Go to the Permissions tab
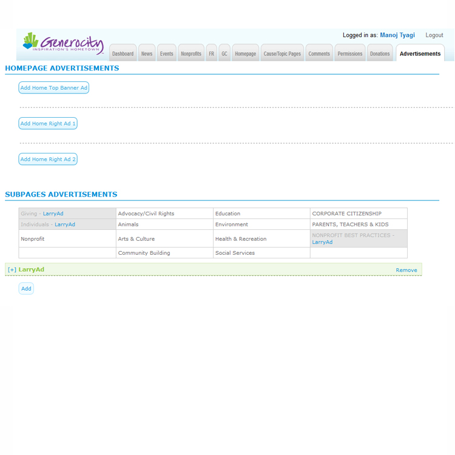This screenshot has width=455, height=455. (x=350, y=53)
